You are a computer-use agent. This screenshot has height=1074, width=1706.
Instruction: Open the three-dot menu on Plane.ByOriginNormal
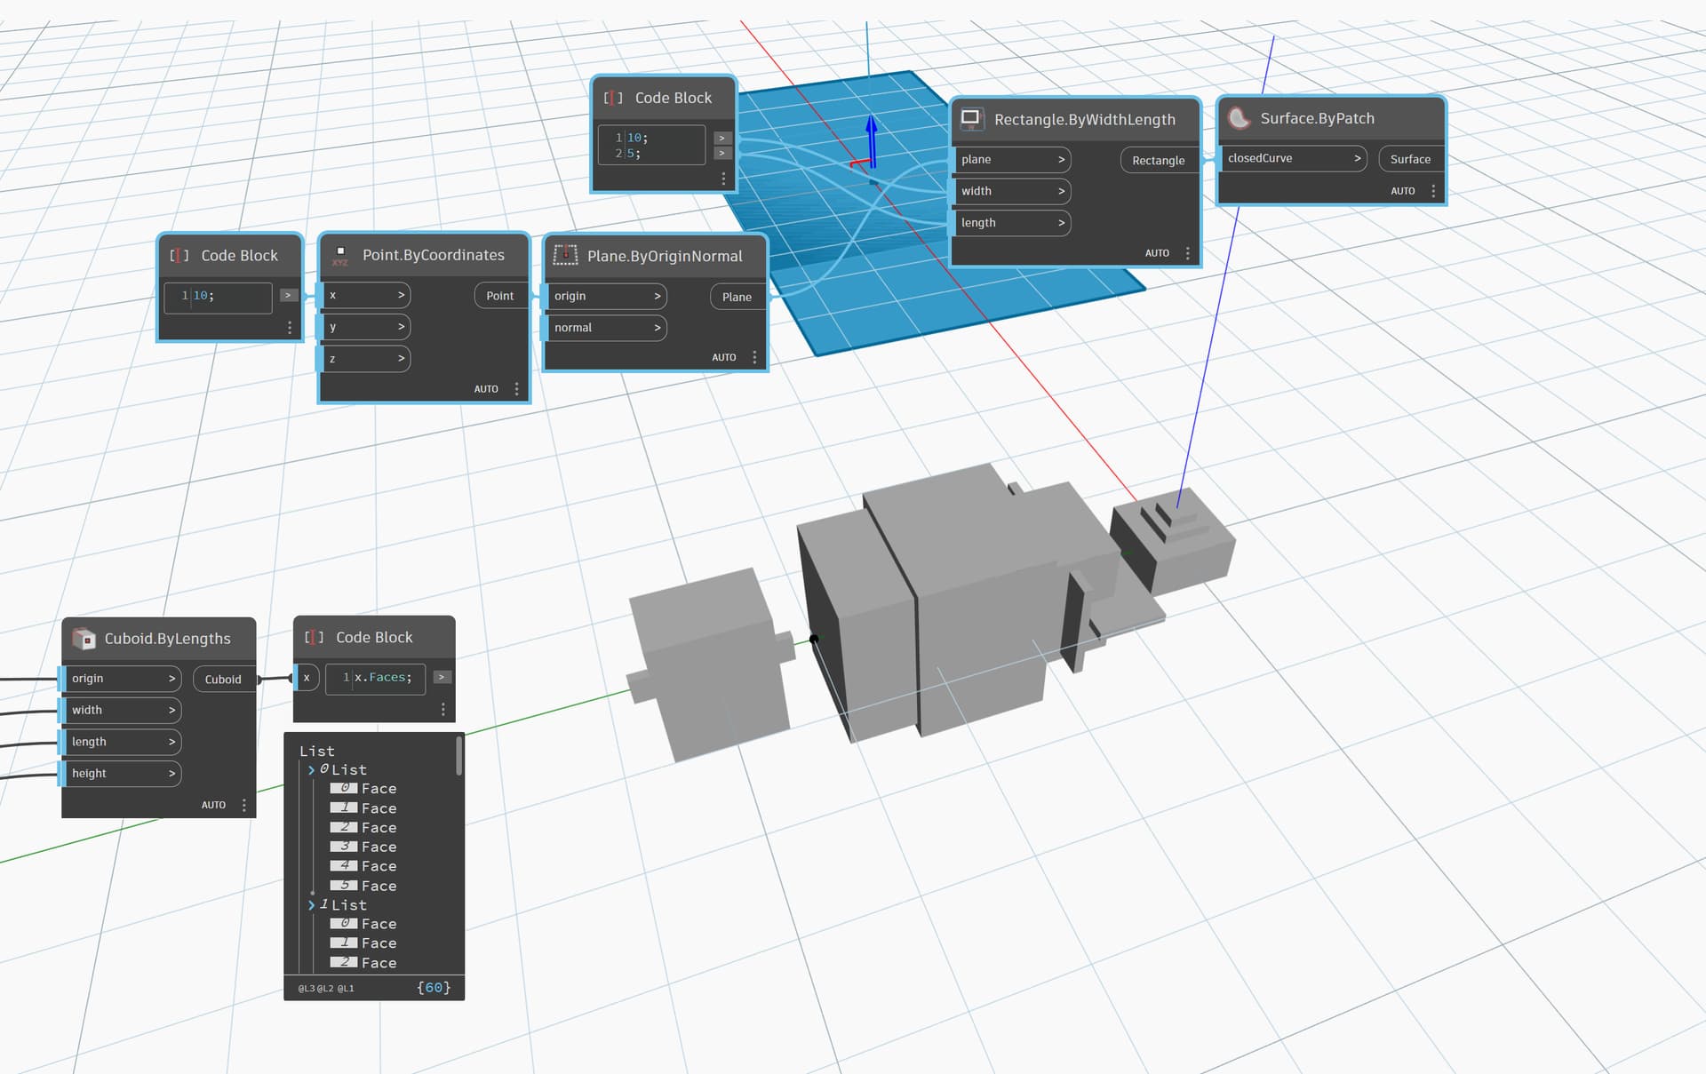coord(755,356)
